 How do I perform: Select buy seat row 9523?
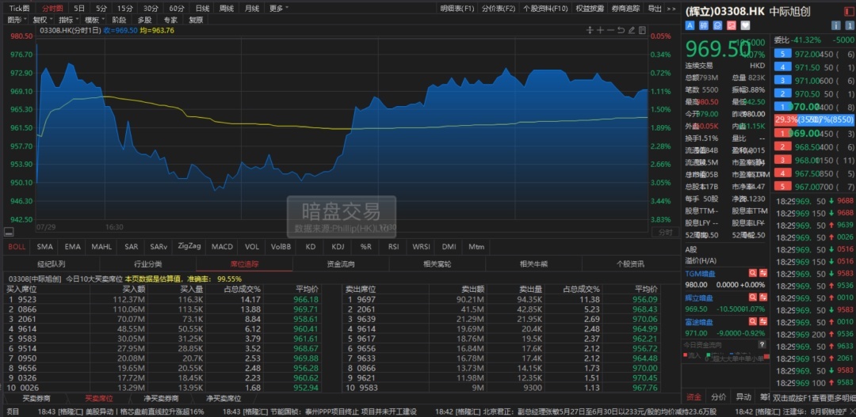(x=162, y=299)
